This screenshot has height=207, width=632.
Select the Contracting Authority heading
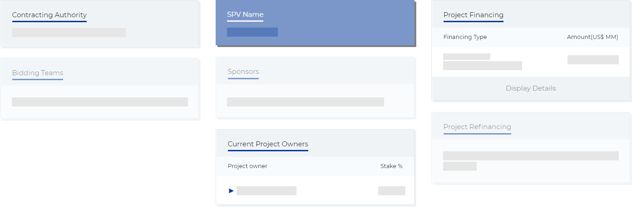tap(49, 15)
